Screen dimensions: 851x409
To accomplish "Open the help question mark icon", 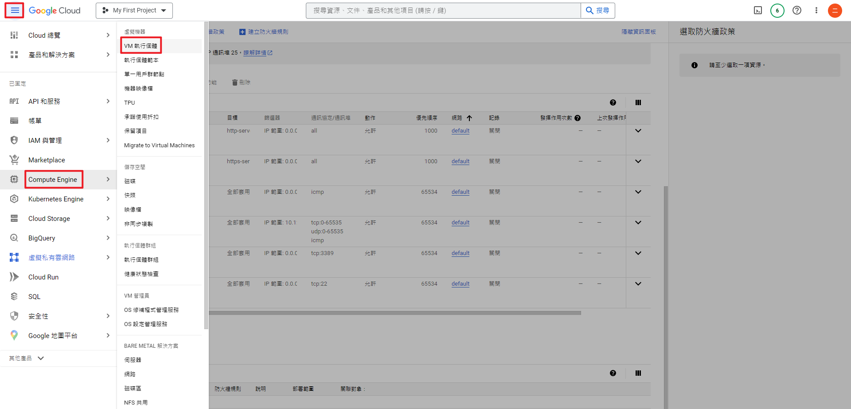I will [797, 10].
